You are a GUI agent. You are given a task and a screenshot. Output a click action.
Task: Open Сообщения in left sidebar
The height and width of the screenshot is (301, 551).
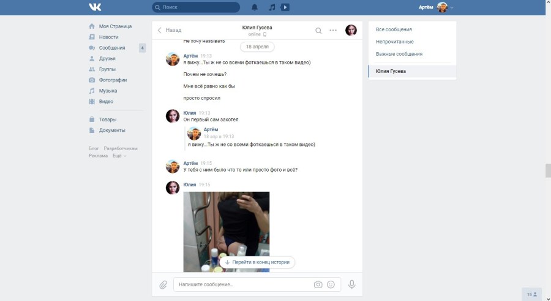point(111,48)
